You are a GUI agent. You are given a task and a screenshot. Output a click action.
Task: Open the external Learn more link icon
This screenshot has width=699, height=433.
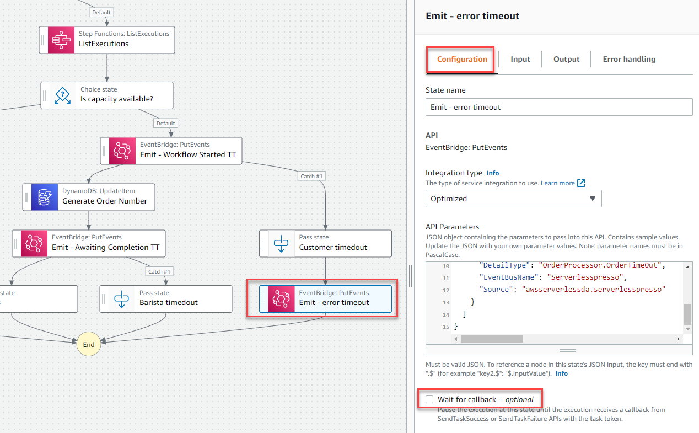581,183
